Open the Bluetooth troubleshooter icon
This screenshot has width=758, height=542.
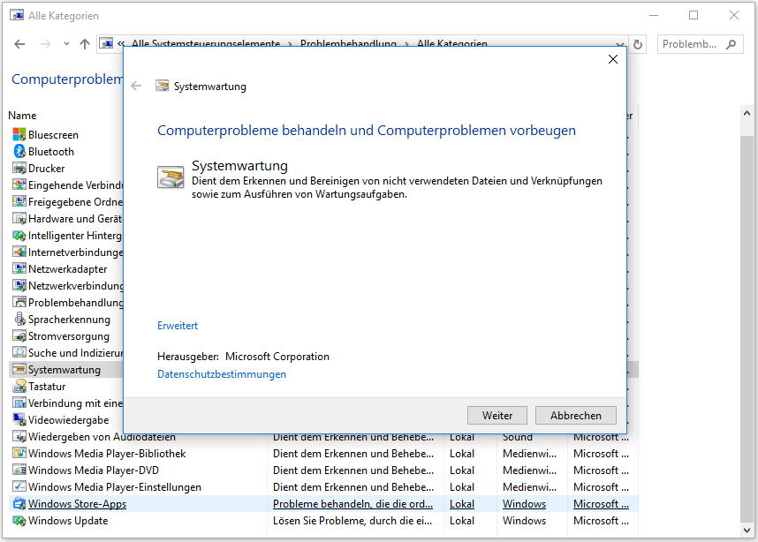coord(19,151)
